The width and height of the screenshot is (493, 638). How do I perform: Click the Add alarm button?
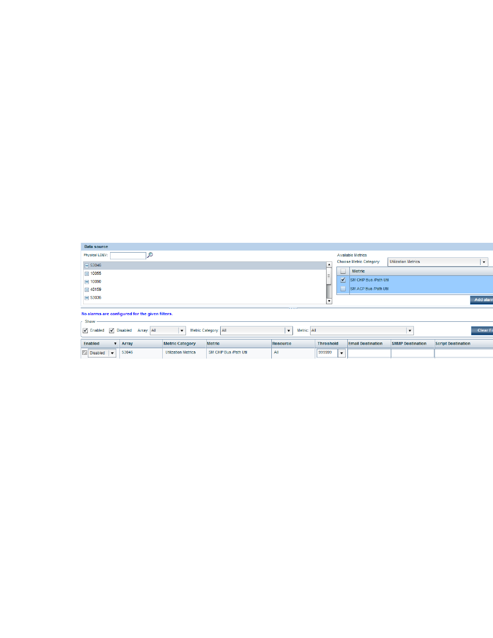482,300
